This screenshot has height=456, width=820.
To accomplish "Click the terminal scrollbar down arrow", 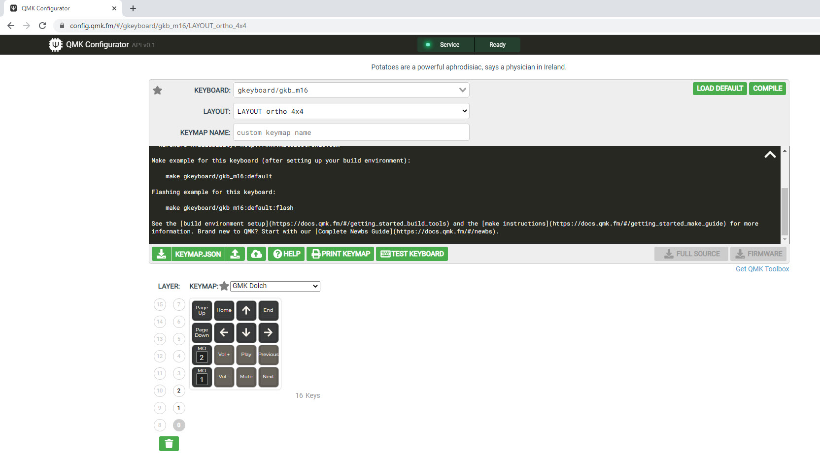I will pos(785,240).
